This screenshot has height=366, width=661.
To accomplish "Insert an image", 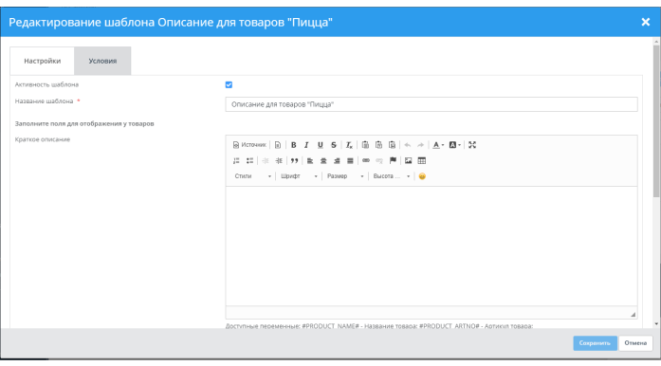I will (x=408, y=160).
